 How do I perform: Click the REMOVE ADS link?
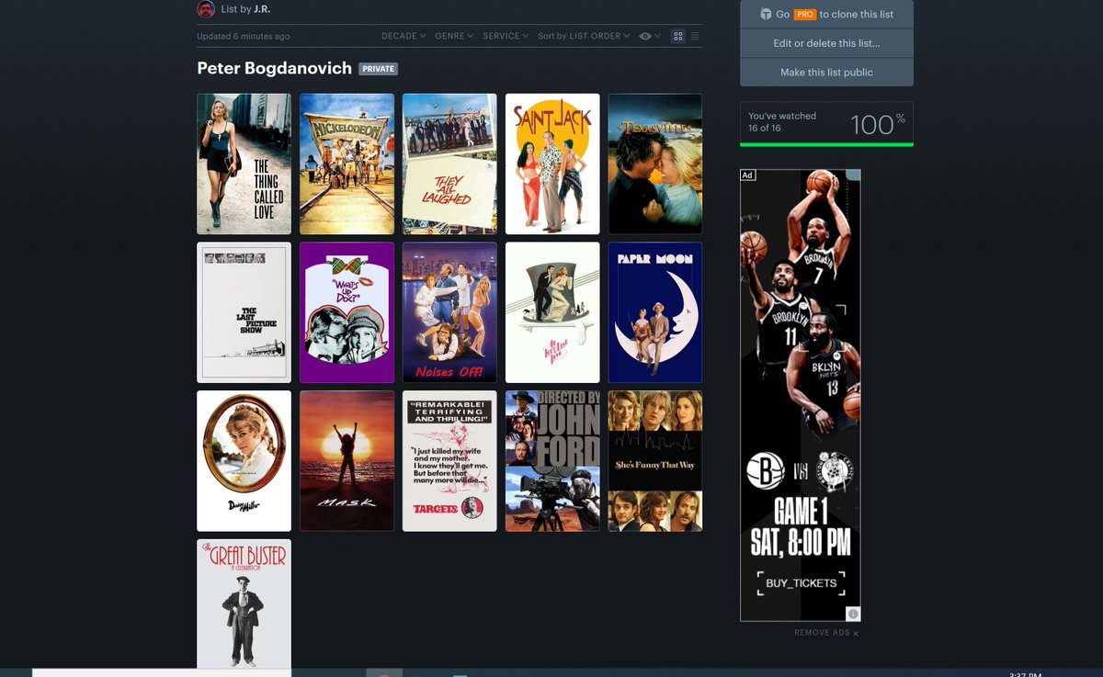[826, 633]
